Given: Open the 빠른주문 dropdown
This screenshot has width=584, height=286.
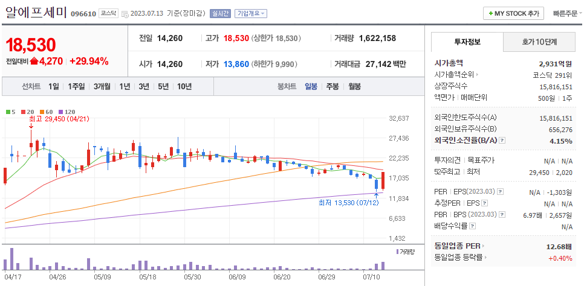Looking at the screenshot, I should coord(568,13).
